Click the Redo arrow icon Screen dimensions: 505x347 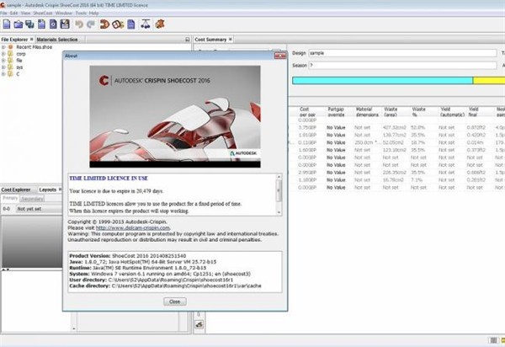pos(91,24)
